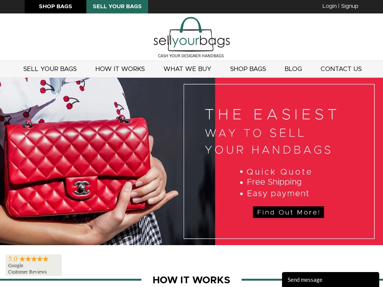Viewport: 383px width, 287px height.
Task: Open the Send message chat widget
Action: [x=331, y=280]
